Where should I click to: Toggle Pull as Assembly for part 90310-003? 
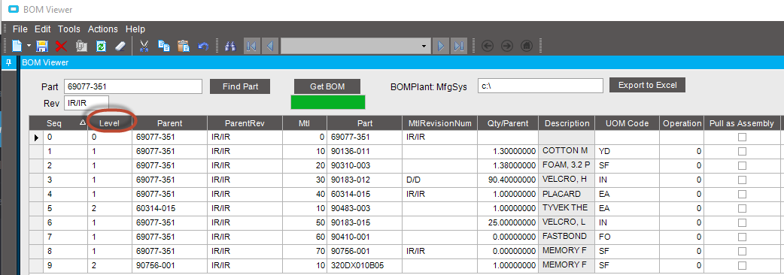tap(742, 165)
